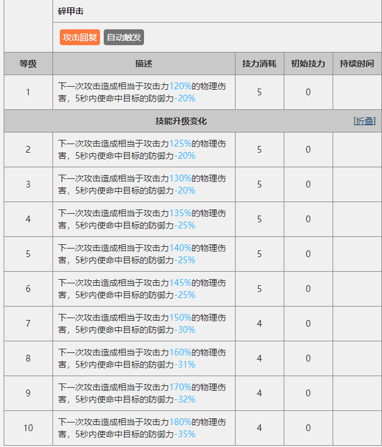This screenshot has width=382, height=447.
Task: Click skill cost 5 in level 3 row
Action: coord(259,184)
